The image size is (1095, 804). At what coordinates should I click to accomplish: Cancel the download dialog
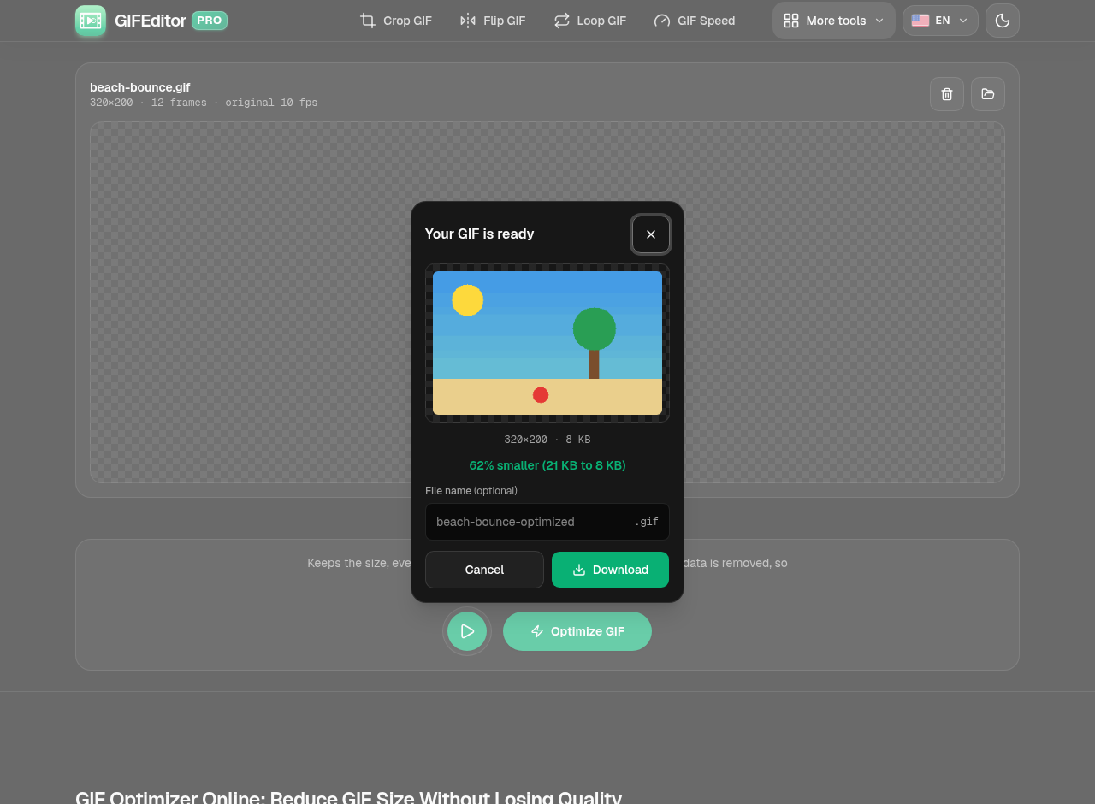click(x=484, y=570)
